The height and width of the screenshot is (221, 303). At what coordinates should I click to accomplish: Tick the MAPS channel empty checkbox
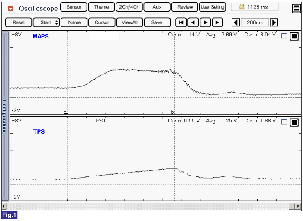[x=284, y=36]
